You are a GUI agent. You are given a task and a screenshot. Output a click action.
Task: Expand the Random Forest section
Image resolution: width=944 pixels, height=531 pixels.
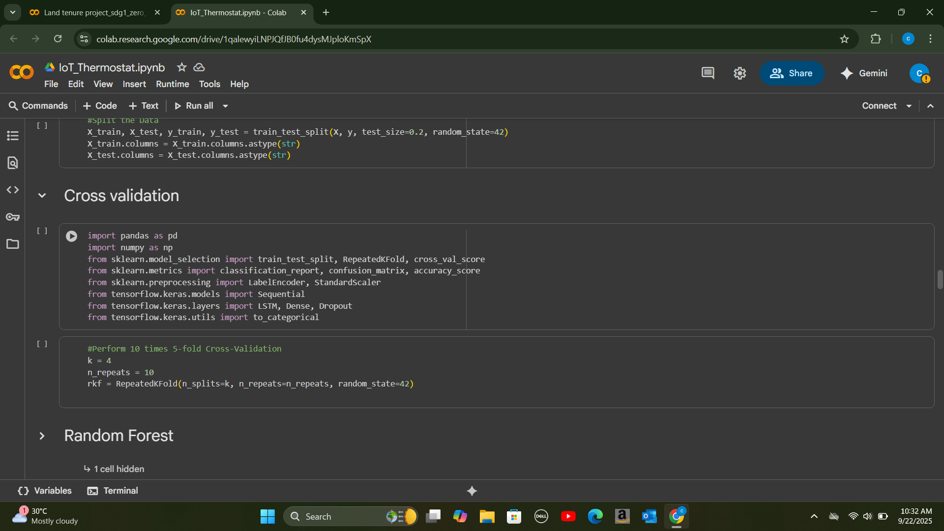(x=42, y=436)
